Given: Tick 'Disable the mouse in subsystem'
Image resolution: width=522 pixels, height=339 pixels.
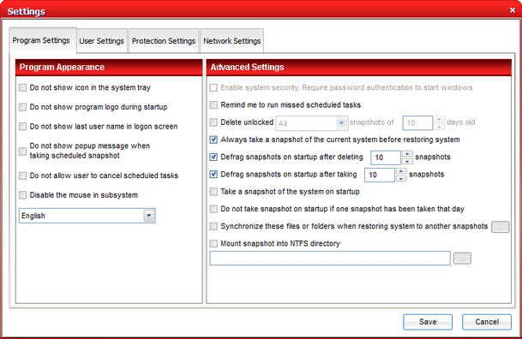Looking at the screenshot, I should click(22, 195).
